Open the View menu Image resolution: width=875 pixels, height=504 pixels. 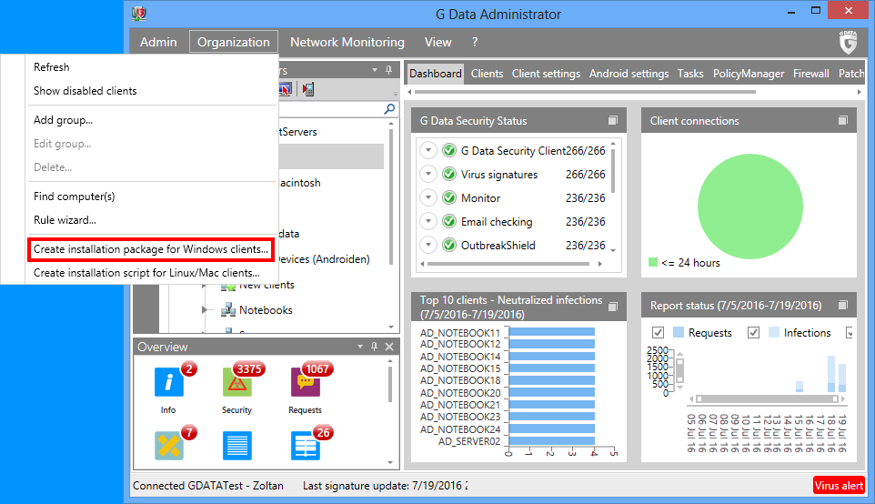[x=438, y=42]
